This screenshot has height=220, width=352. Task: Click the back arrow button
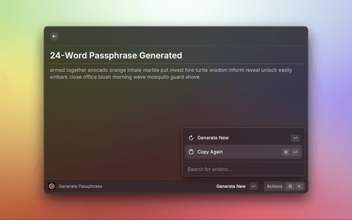(54, 36)
